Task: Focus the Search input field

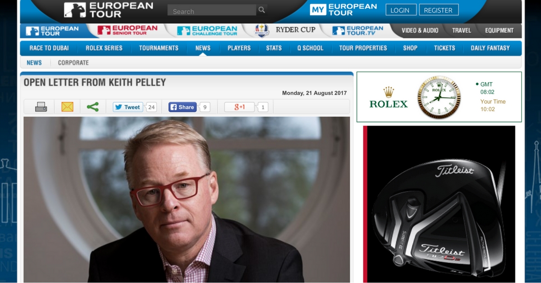Action: 211,10
